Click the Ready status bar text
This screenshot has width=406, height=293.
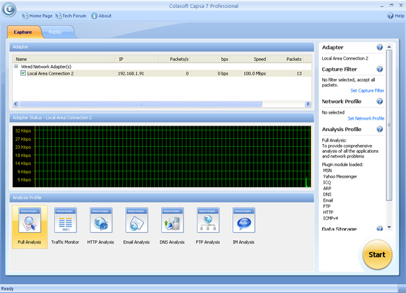7,288
